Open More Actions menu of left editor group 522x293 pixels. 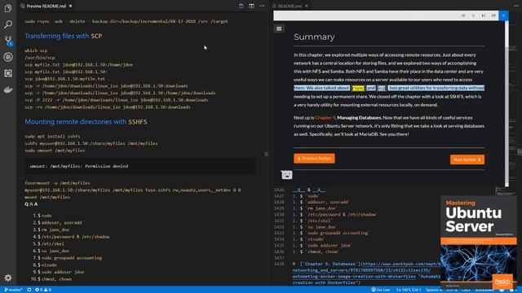coord(263,6)
